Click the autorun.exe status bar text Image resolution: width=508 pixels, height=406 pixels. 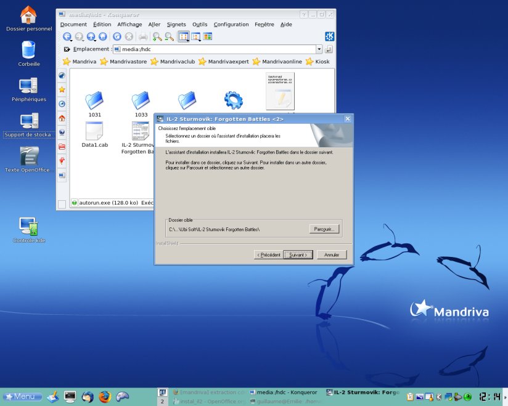pos(116,203)
